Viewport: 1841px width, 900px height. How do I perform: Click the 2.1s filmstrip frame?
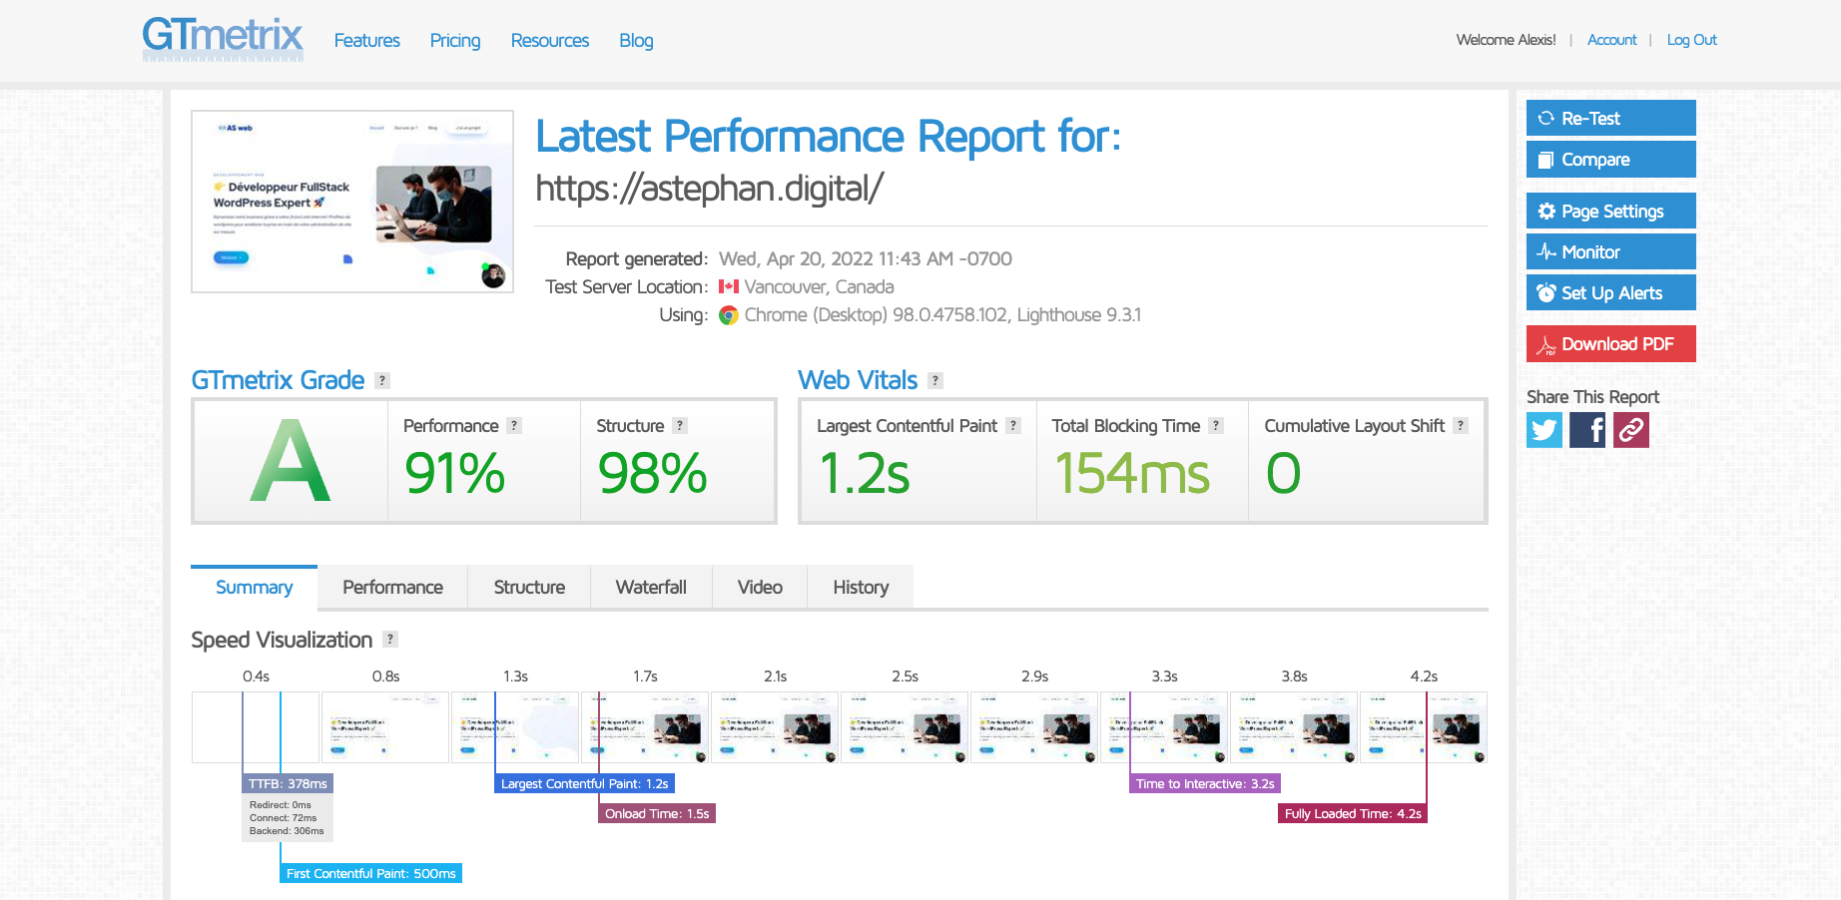point(775,727)
